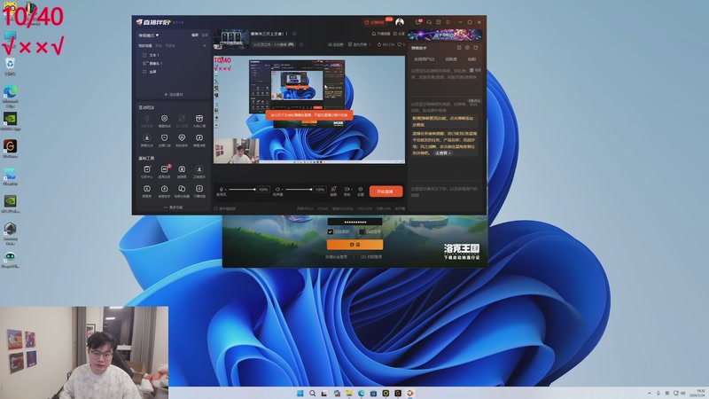The width and height of the screenshot is (709, 399).
Task: Click the promotional banner above 弹幕助手
Action: (445, 35)
